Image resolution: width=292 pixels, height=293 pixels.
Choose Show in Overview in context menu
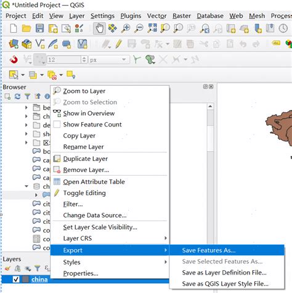110,113
